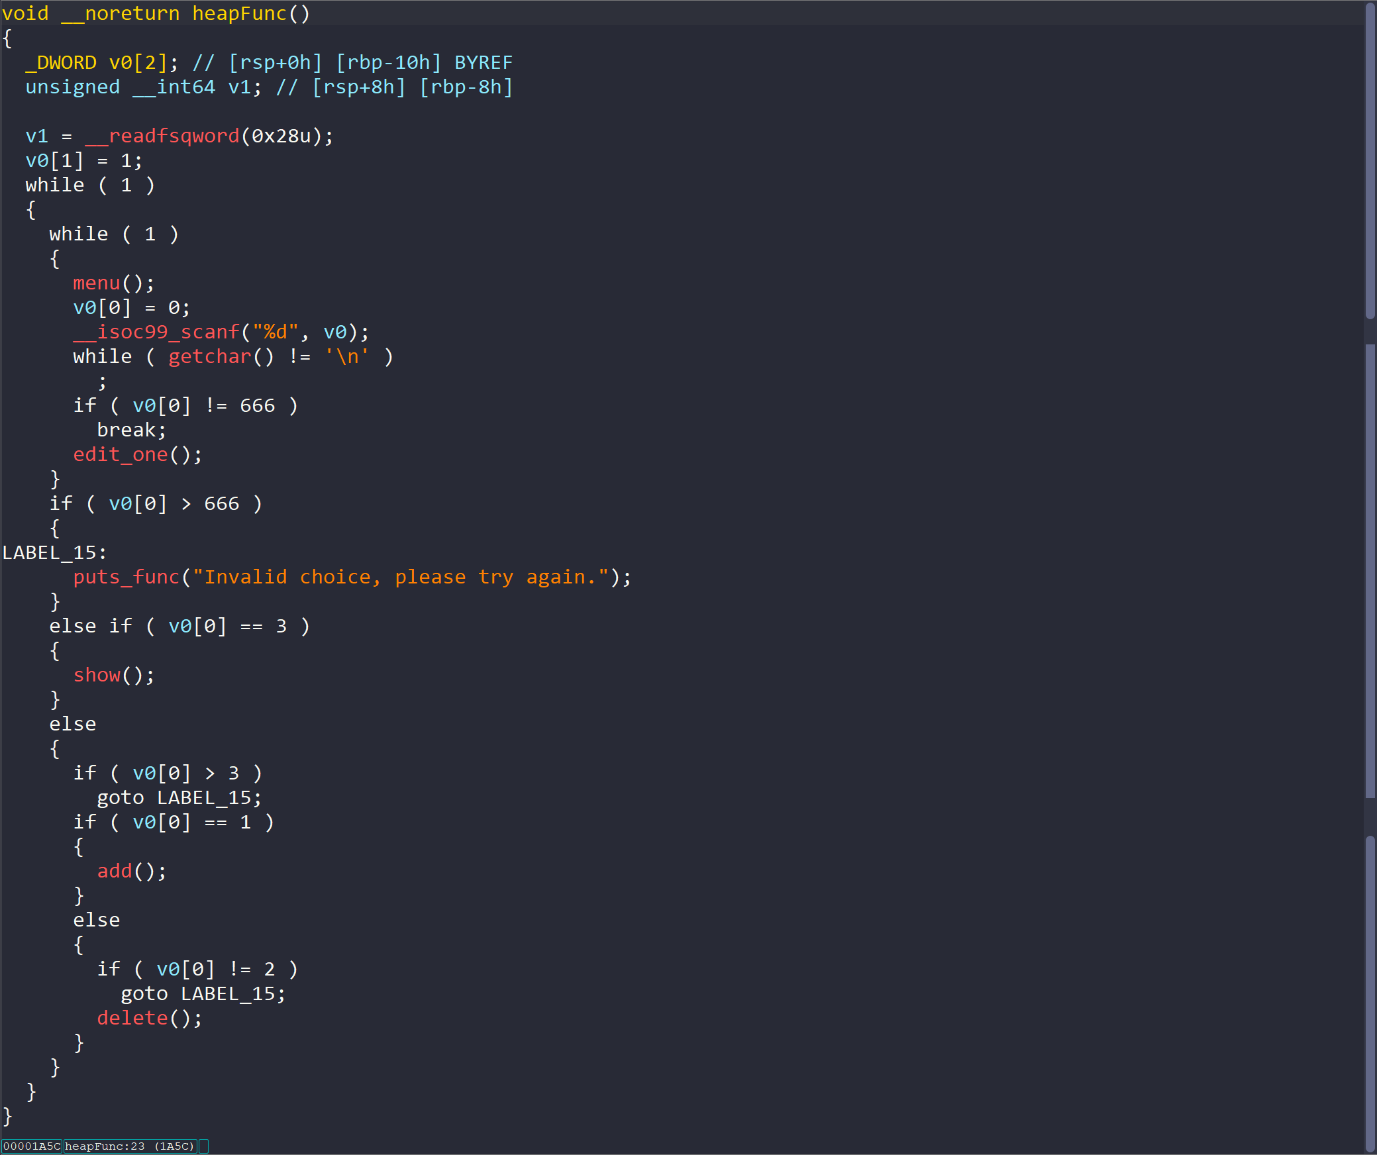The image size is (1377, 1155).
Task: Click the last goto LABEL_15 statement
Action: [203, 994]
